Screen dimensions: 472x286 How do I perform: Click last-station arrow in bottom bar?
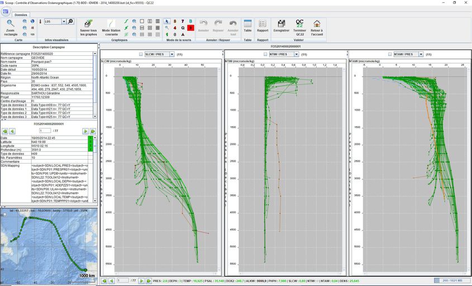point(149,281)
